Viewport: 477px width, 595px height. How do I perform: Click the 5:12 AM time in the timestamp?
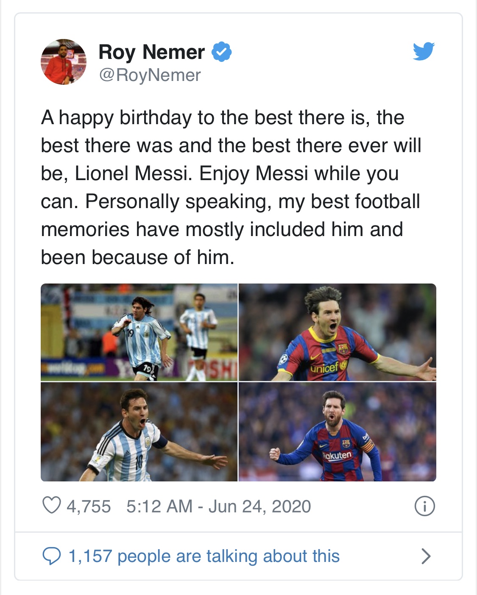click(159, 506)
